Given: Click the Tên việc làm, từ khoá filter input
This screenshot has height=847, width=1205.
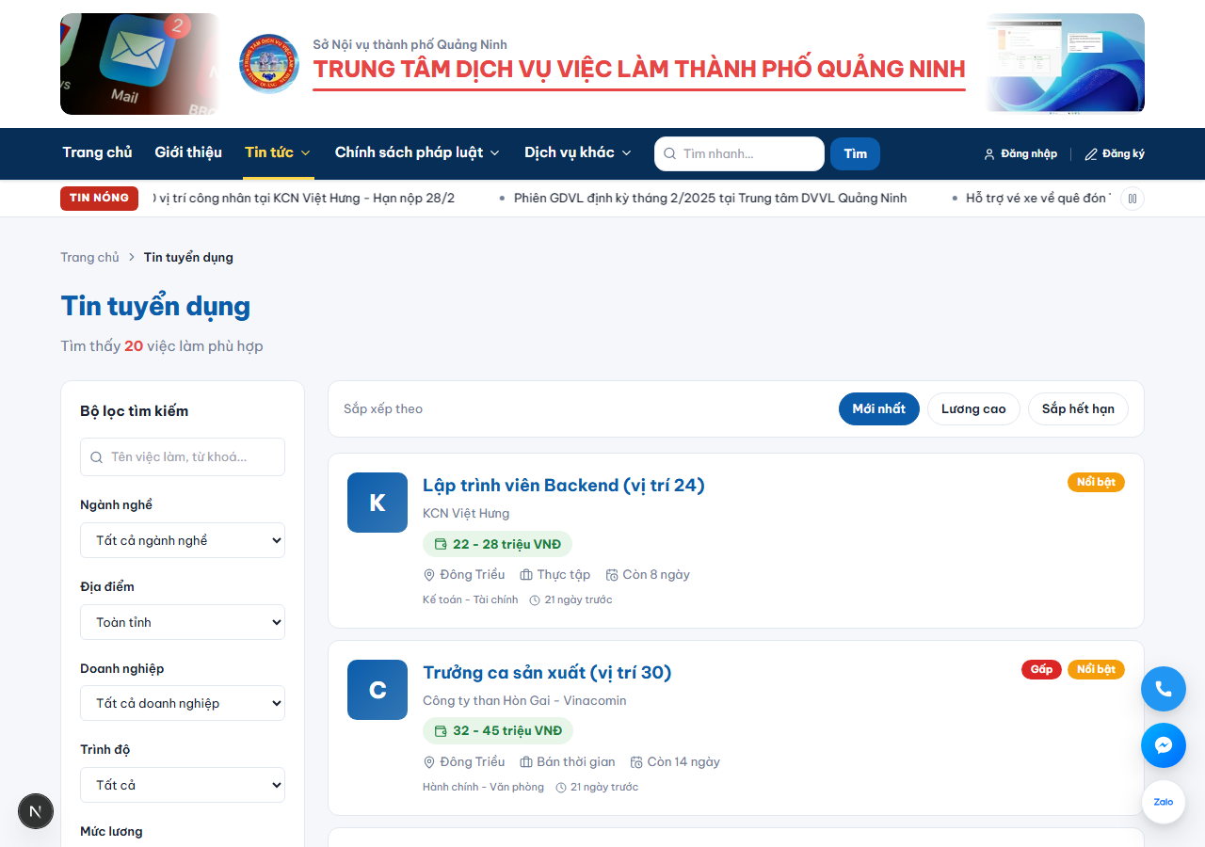Looking at the screenshot, I should tap(183, 456).
